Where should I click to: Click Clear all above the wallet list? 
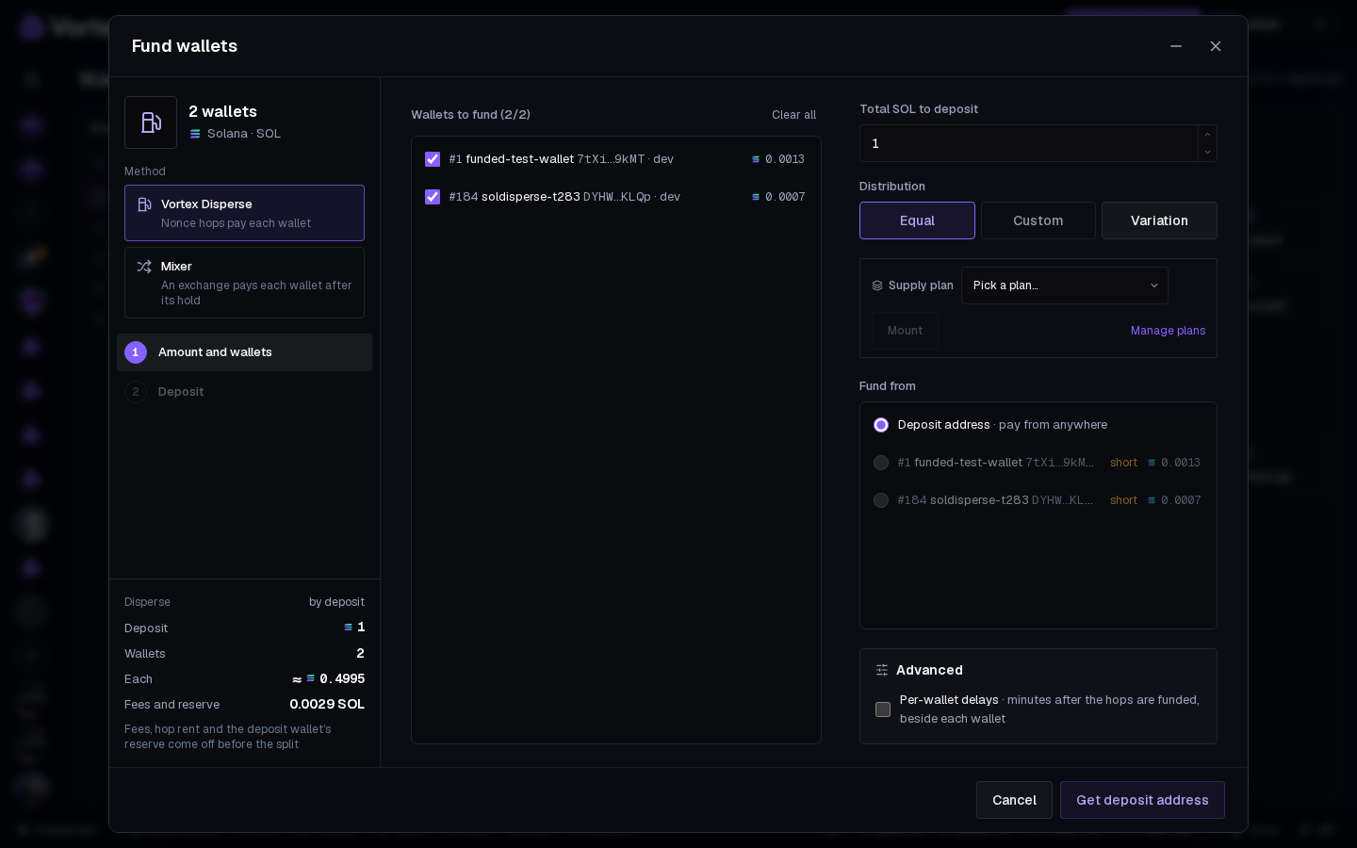click(x=794, y=115)
